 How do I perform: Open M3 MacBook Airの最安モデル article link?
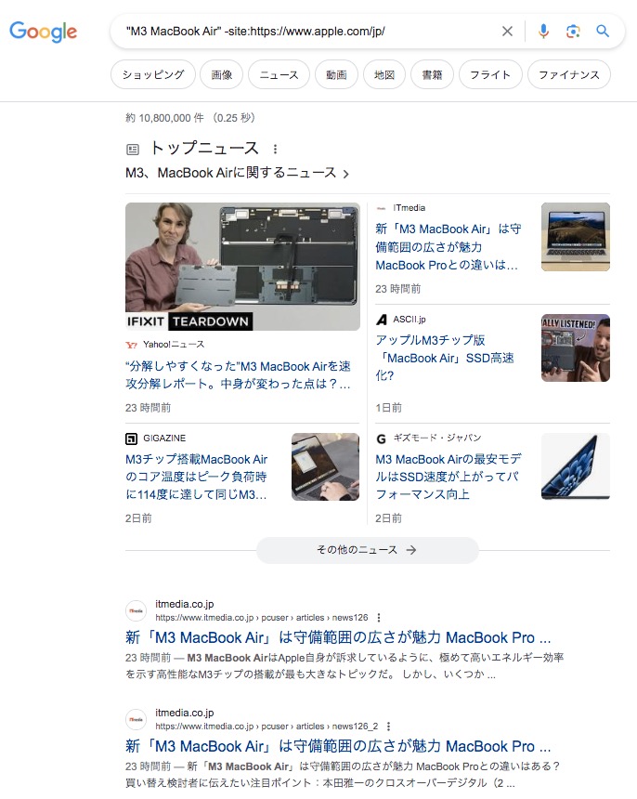point(448,477)
